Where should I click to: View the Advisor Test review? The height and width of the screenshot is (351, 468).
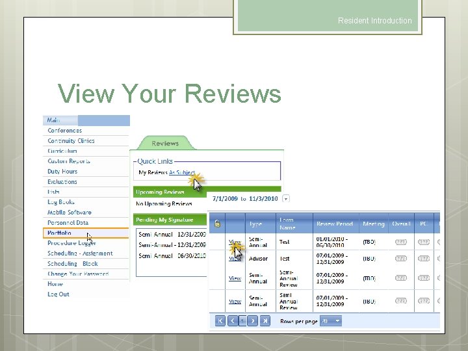point(235,259)
